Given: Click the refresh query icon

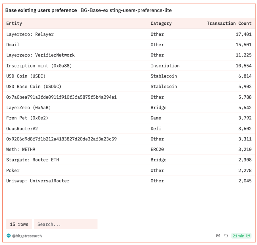Looking at the screenshot, I should (x=226, y=236).
